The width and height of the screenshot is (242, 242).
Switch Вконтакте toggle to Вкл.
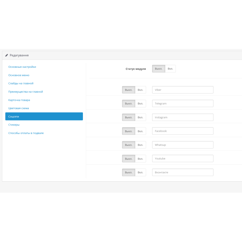tap(140, 172)
